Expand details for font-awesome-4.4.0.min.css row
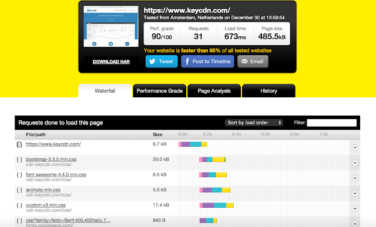 355,178
